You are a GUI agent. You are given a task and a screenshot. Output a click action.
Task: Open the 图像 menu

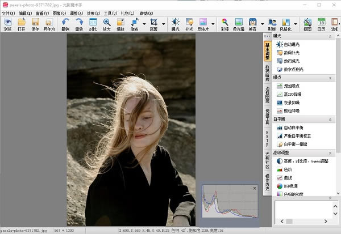click(x=59, y=14)
